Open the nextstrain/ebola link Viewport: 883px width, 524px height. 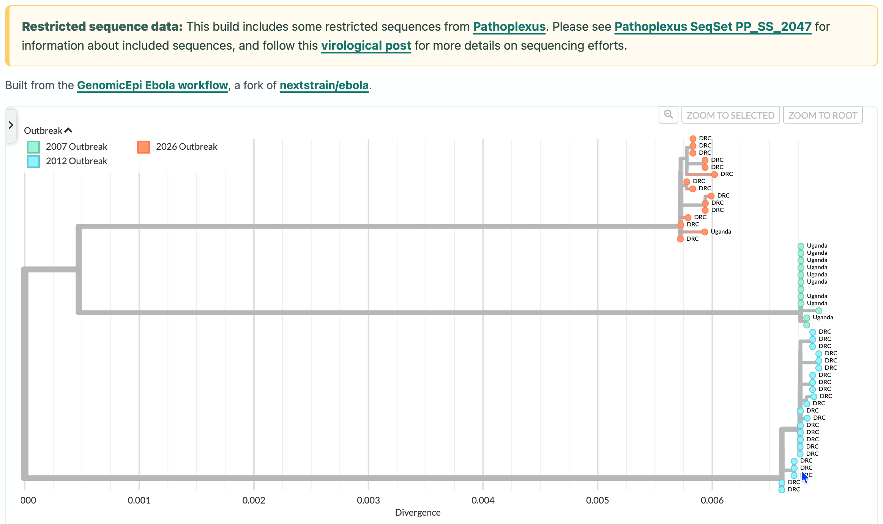[324, 85]
